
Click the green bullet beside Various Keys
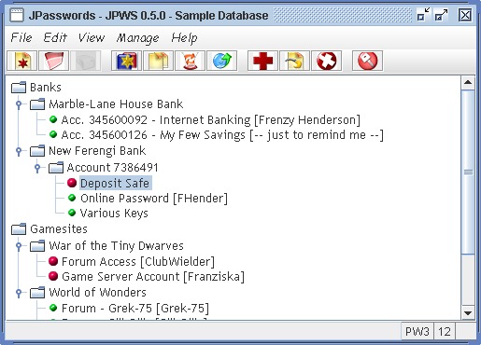tap(72, 213)
